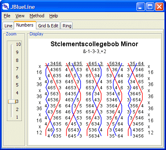Click zoom level 9 on the slider scale
The height and width of the screenshot is (150, 166).
coord(17,52)
